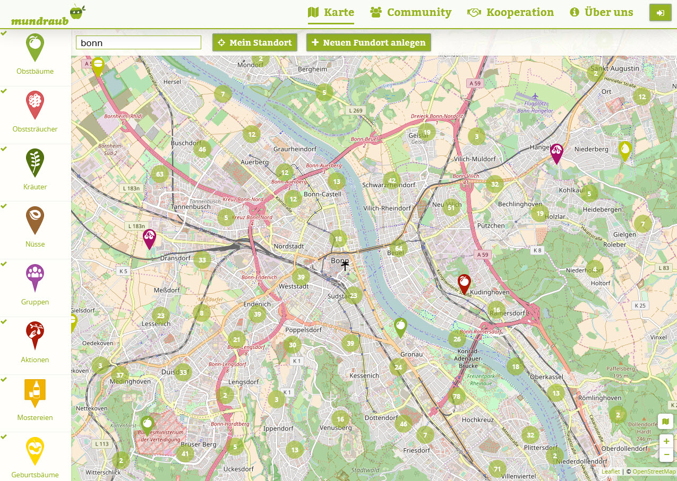Open the login icon button in header
Viewport: 677px width, 481px height.
[x=660, y=13]
